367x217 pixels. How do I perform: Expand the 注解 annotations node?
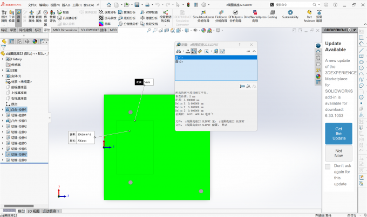3,71
